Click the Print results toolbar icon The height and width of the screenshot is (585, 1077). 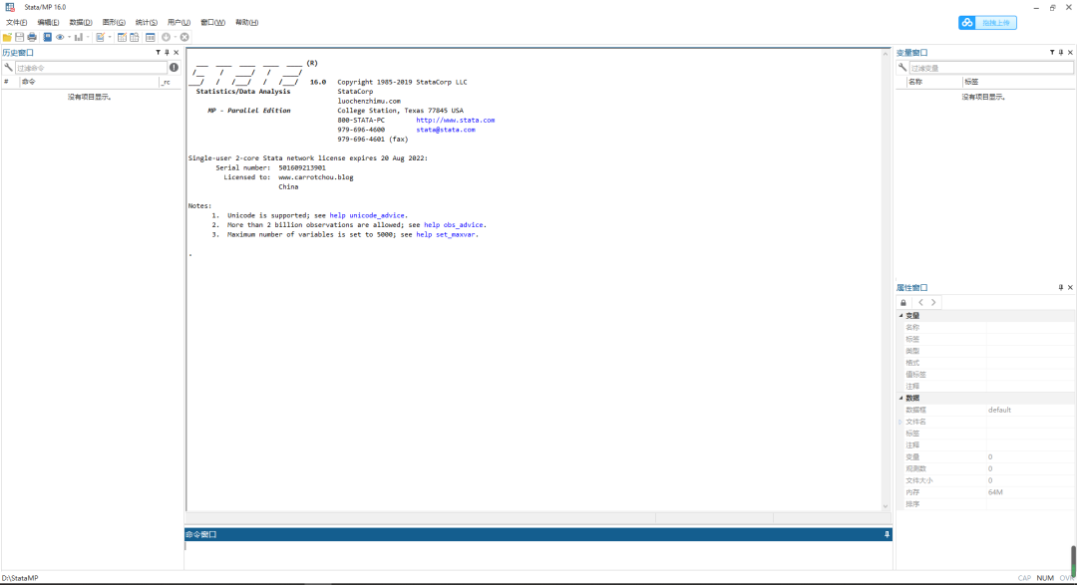click(x=32, y=37)
